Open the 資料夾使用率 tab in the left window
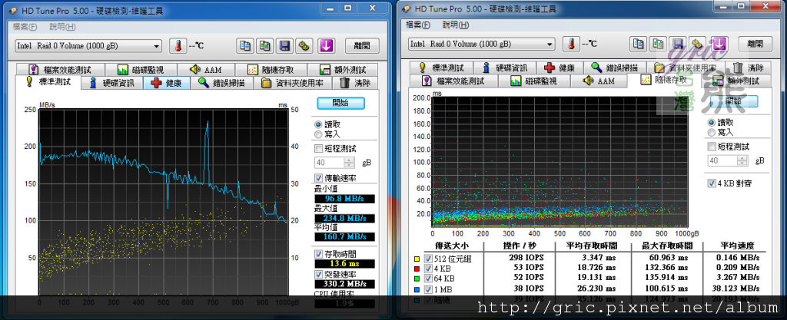The height and width of the screenshot is (320, 787). 293,83
